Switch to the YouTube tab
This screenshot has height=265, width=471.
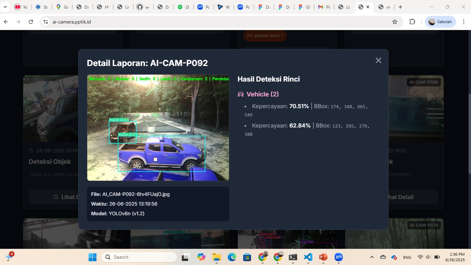(21, 7)
